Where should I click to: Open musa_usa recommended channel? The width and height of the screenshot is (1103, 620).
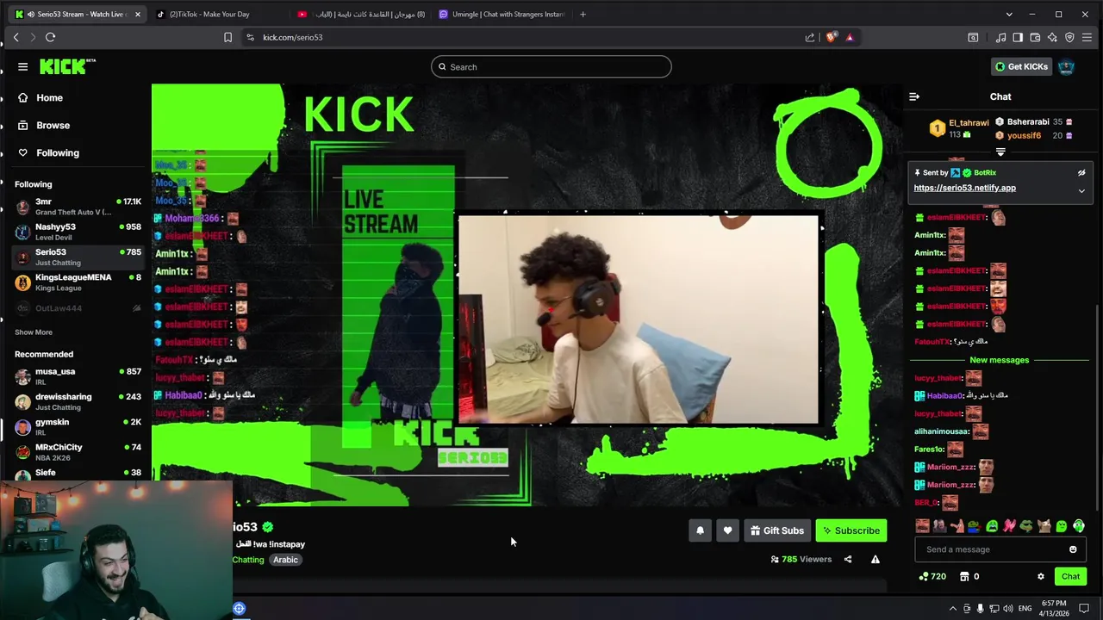tap(78, 376)
